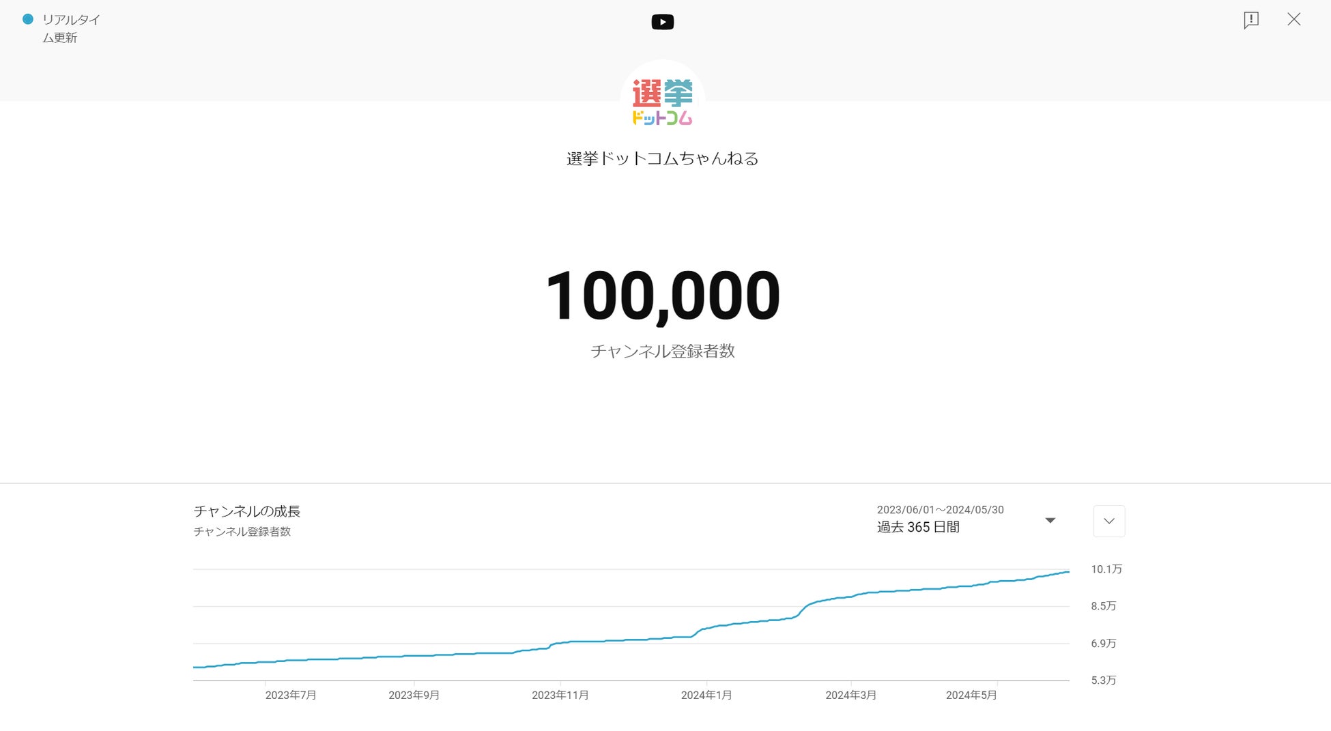This screenshot has width=1331, height=731.
Task: Click the 2024年5月 axis label
Action: (x=971, y=695)
